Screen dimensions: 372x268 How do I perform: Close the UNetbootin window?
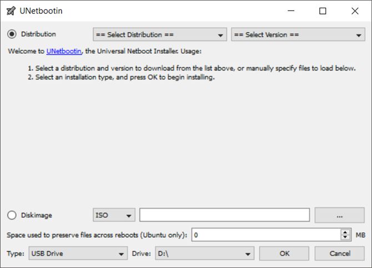(x=355, y=11)
